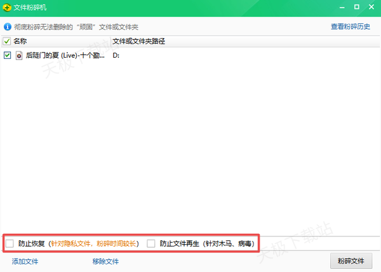Enable 防止恢复 option

click(10, 243)
